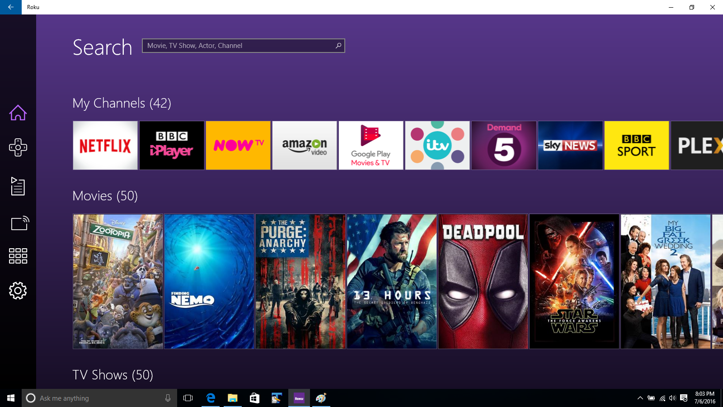Open Wi-Fi network tray icon
This screenshot has width=723, height=407.
pos(662,398)
